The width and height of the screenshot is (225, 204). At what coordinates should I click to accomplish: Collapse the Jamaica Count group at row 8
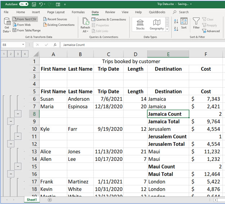(18, 114)
